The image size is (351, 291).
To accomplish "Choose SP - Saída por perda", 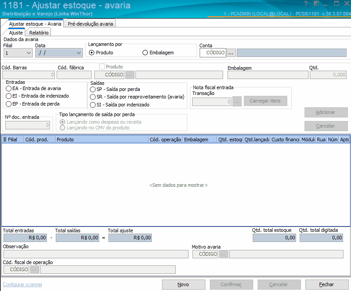I will [93, 89].
